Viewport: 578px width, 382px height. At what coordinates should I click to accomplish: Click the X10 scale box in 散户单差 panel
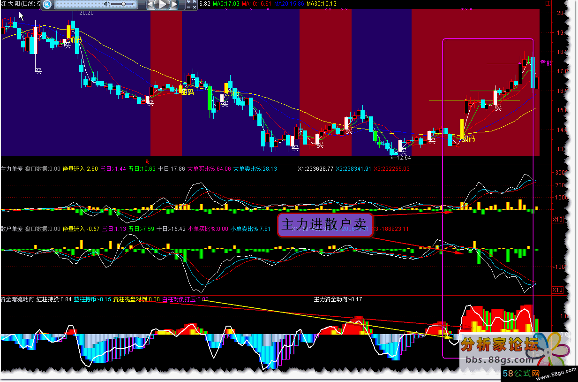pos(557,290)
